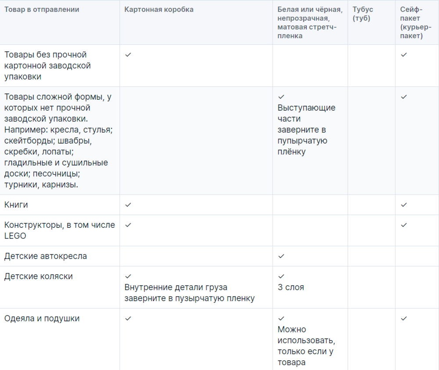Select 'Сейф-пакет (курьер-пакет)' column header
Screen dimensions: 439x370
click(x=415, y=22)
